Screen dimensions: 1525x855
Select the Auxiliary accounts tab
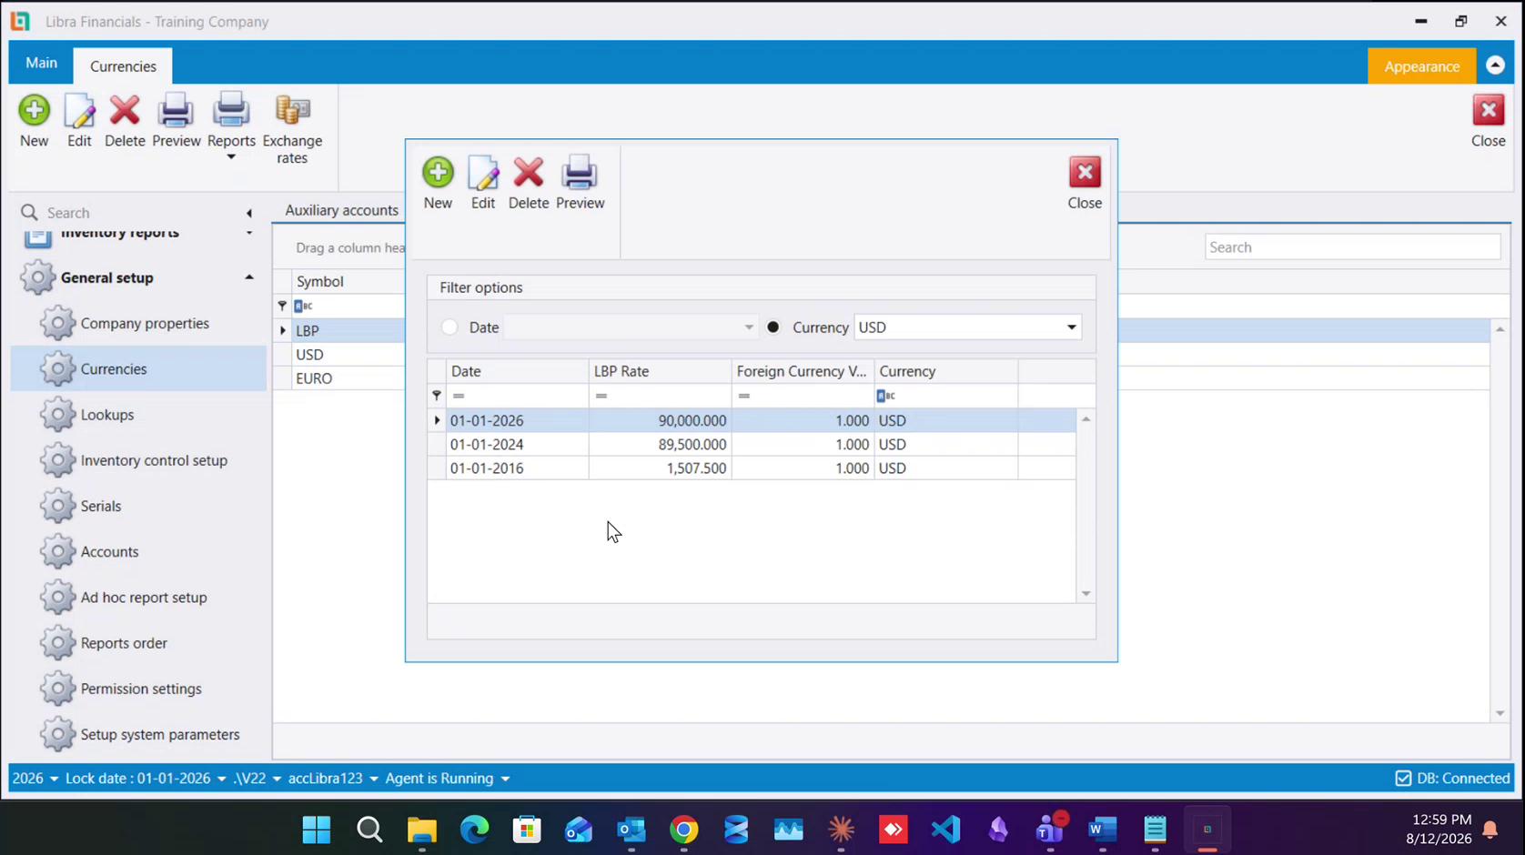[x=341, y=210]
